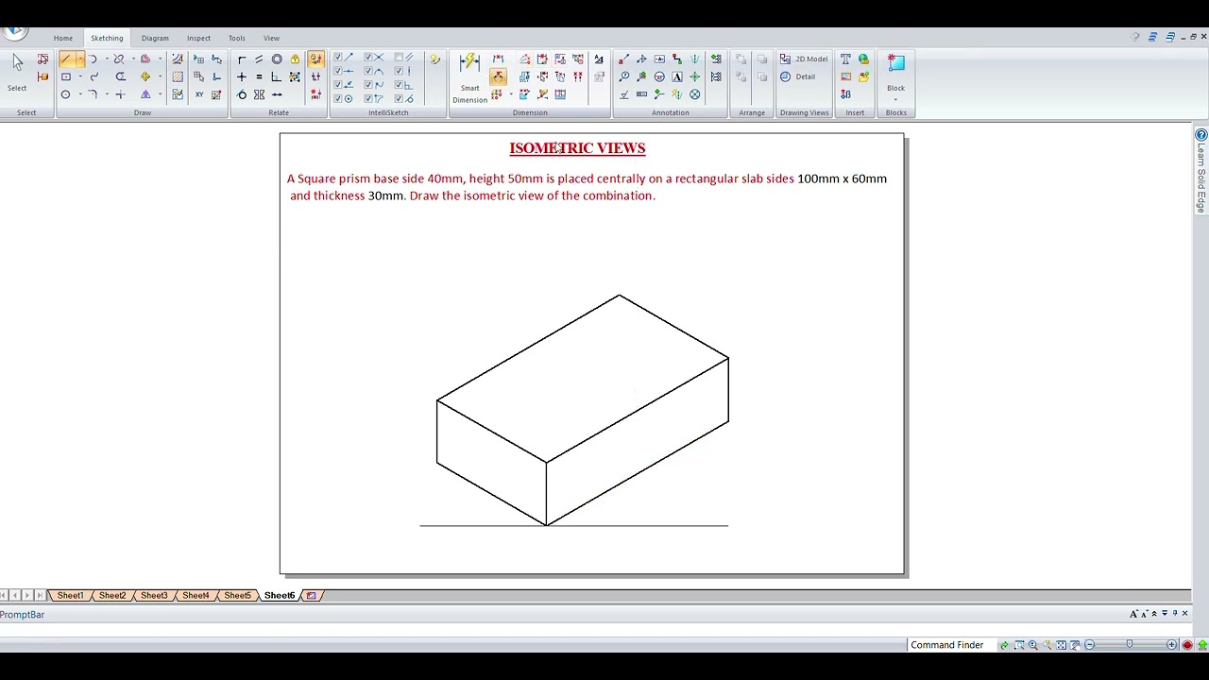Click the zoom out minus button

coord(1089,645)
